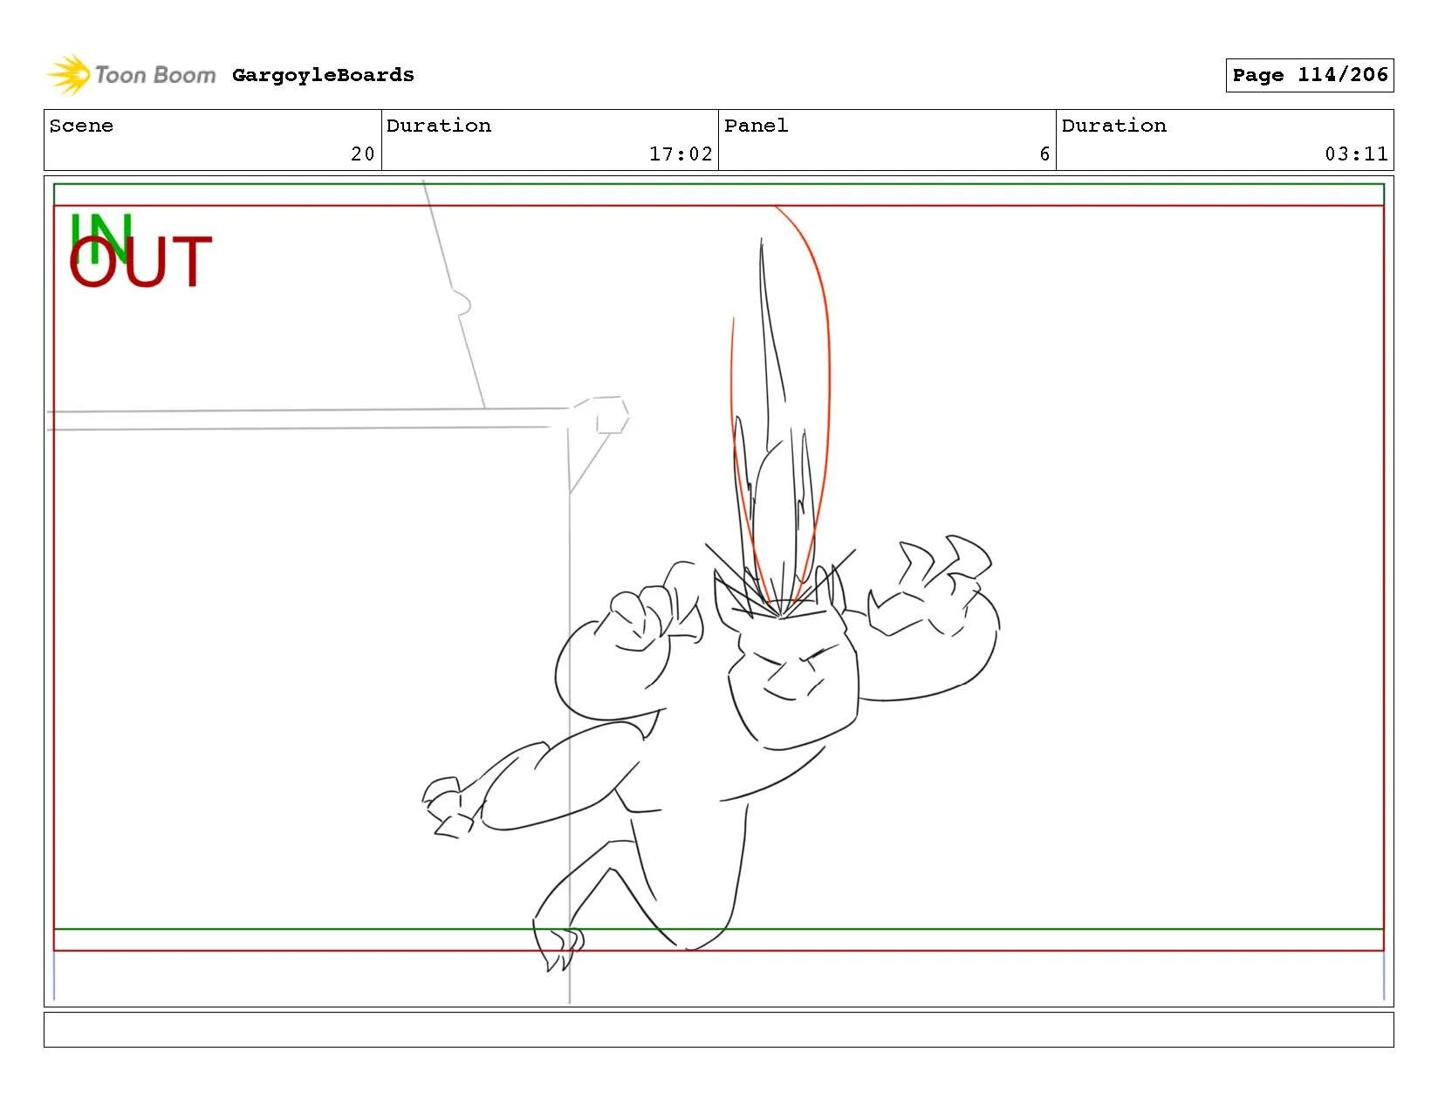Click the storyboard panel character sketch thumbnail

[718, 591]
